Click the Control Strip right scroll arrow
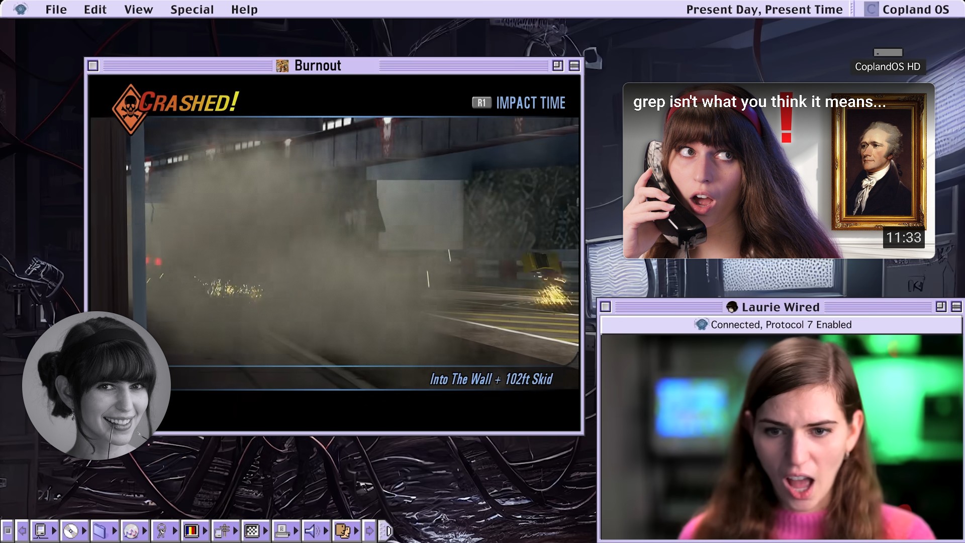 click(x=369, y=530)
